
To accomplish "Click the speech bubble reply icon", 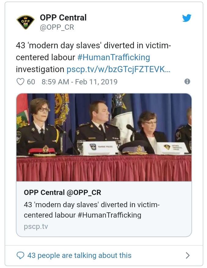I will tap(20, 255).
